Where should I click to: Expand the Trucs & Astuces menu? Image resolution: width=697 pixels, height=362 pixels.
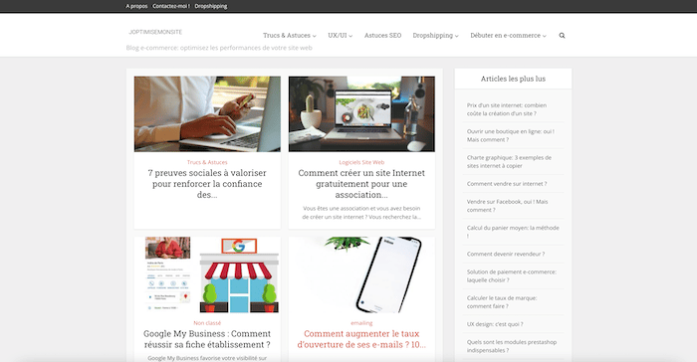[290, 36]
